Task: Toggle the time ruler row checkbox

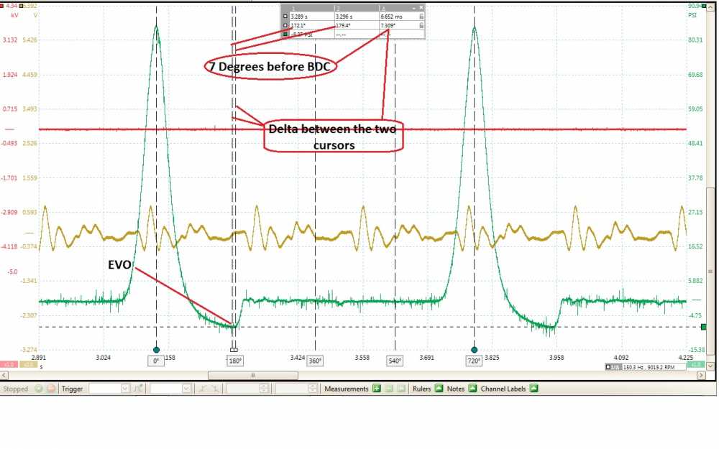Action: point(285,17)
